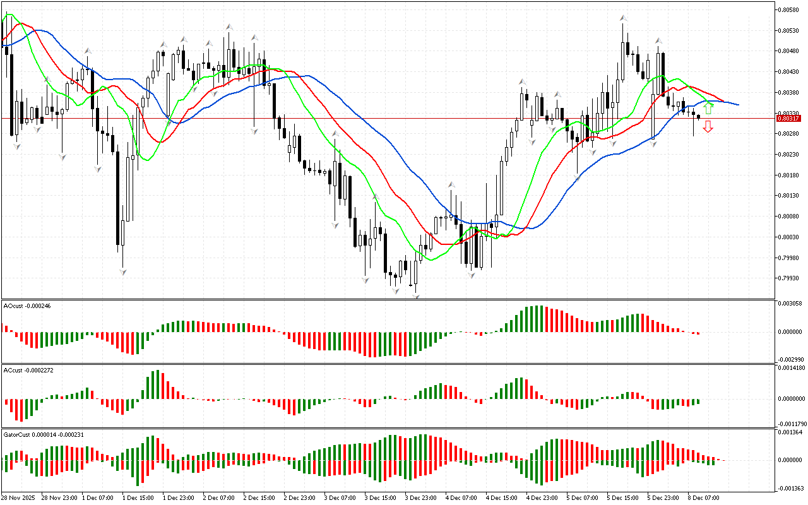Select the up fractal above the highest candle
The image size is (808, 505).
[624, 18]
